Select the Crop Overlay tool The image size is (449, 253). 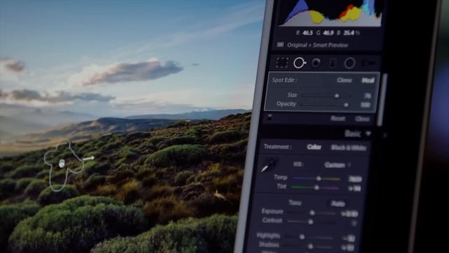click(x=282, y=63)
